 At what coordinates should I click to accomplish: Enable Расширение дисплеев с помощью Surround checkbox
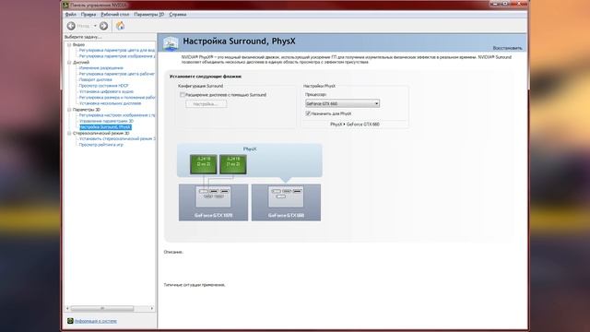pos(183,95)
